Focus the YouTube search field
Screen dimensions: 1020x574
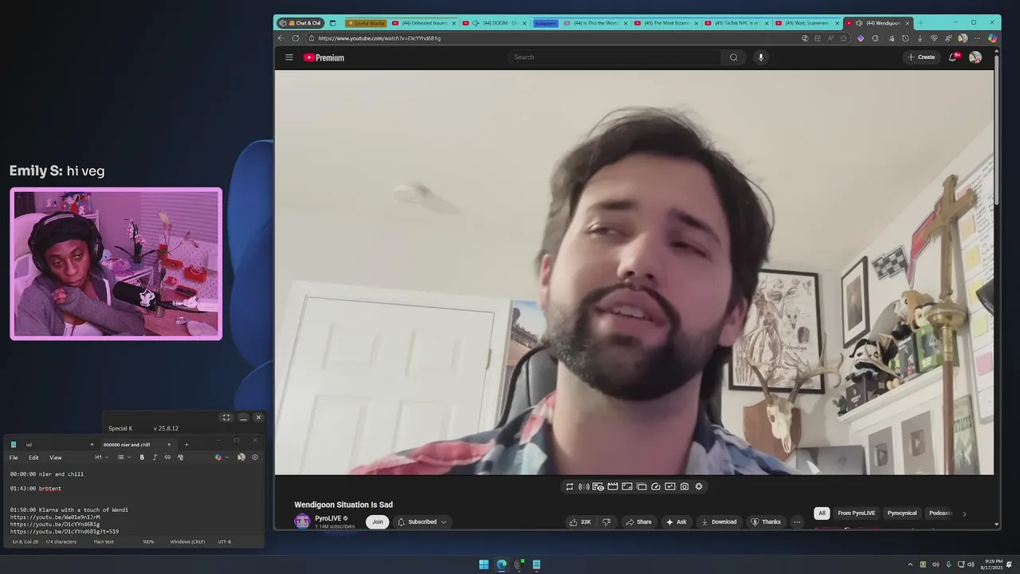(614, 57)
